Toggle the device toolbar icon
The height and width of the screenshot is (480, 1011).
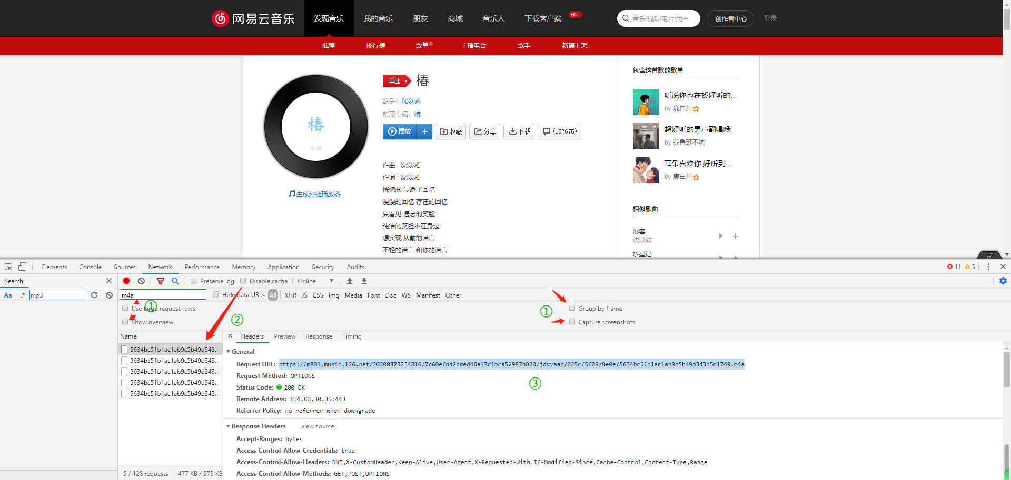(x=22, y=267)
